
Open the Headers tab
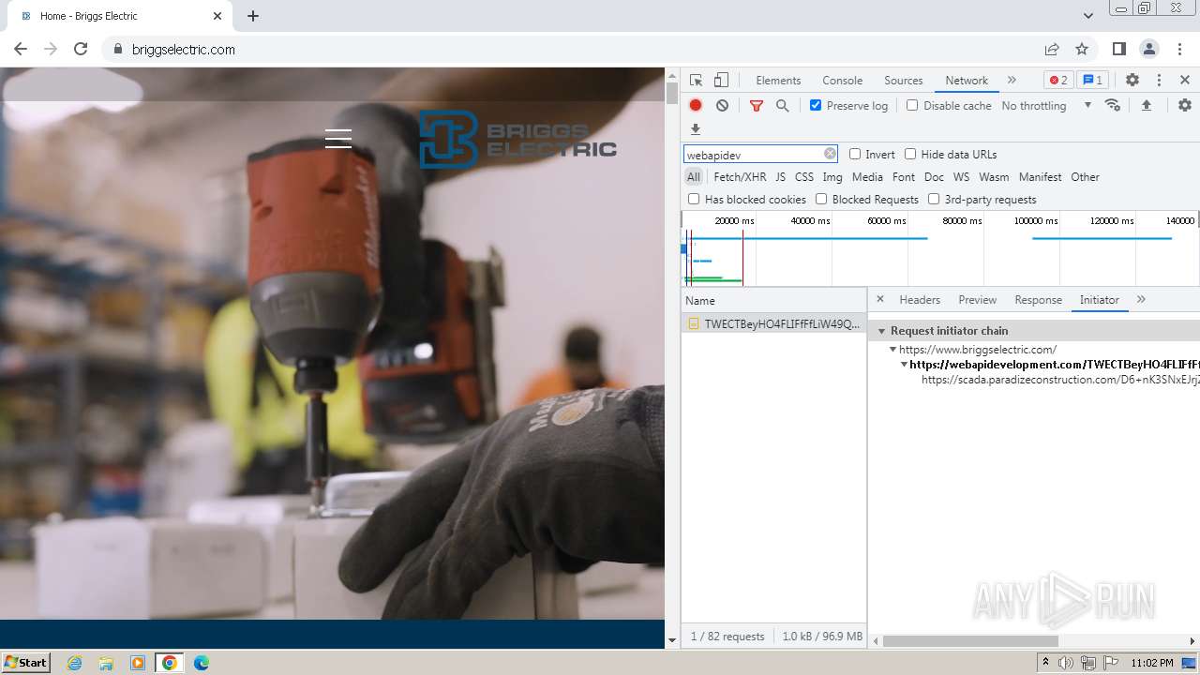click(920, 300)
